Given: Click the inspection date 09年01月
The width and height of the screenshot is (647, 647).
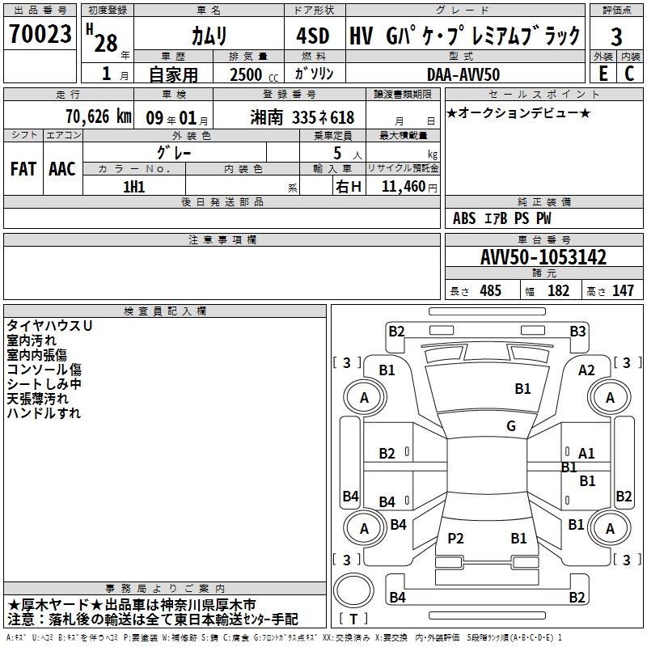Looking at the screenshot, I should pos(177,118).
